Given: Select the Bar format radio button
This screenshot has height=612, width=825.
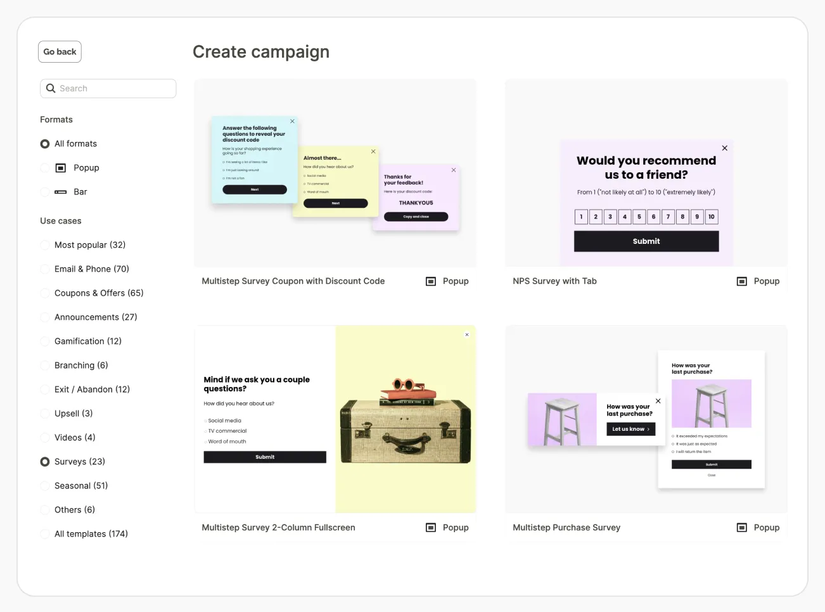Looking at the screenshot, I should click(45, 192).
